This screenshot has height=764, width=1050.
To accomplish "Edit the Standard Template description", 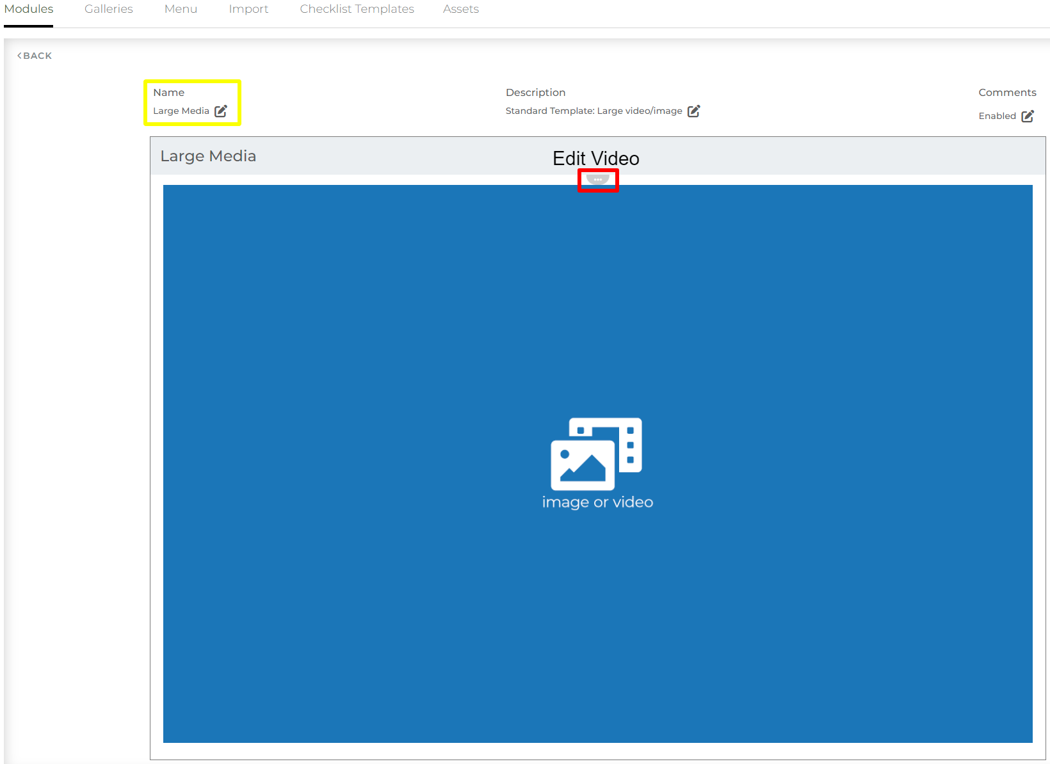I will tap(693, 111).
